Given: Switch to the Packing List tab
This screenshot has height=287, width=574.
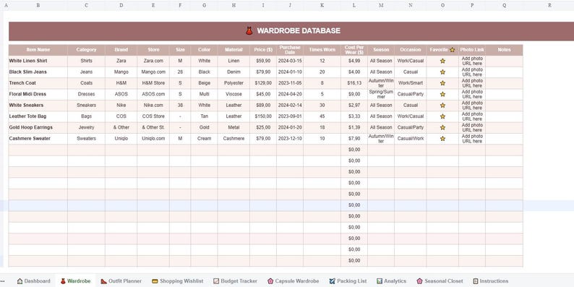Looking at the screenshot, I should pos(348,281).
